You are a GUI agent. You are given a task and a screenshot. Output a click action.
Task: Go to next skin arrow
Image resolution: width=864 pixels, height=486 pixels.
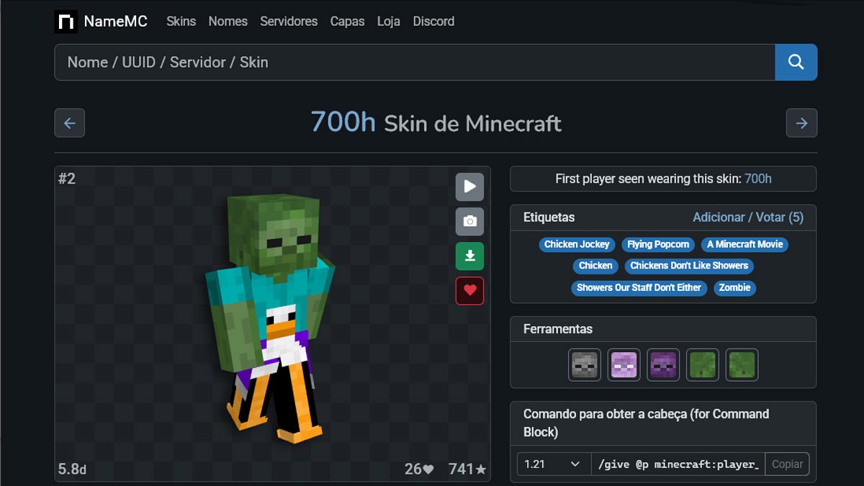click(x=801, y=123)
